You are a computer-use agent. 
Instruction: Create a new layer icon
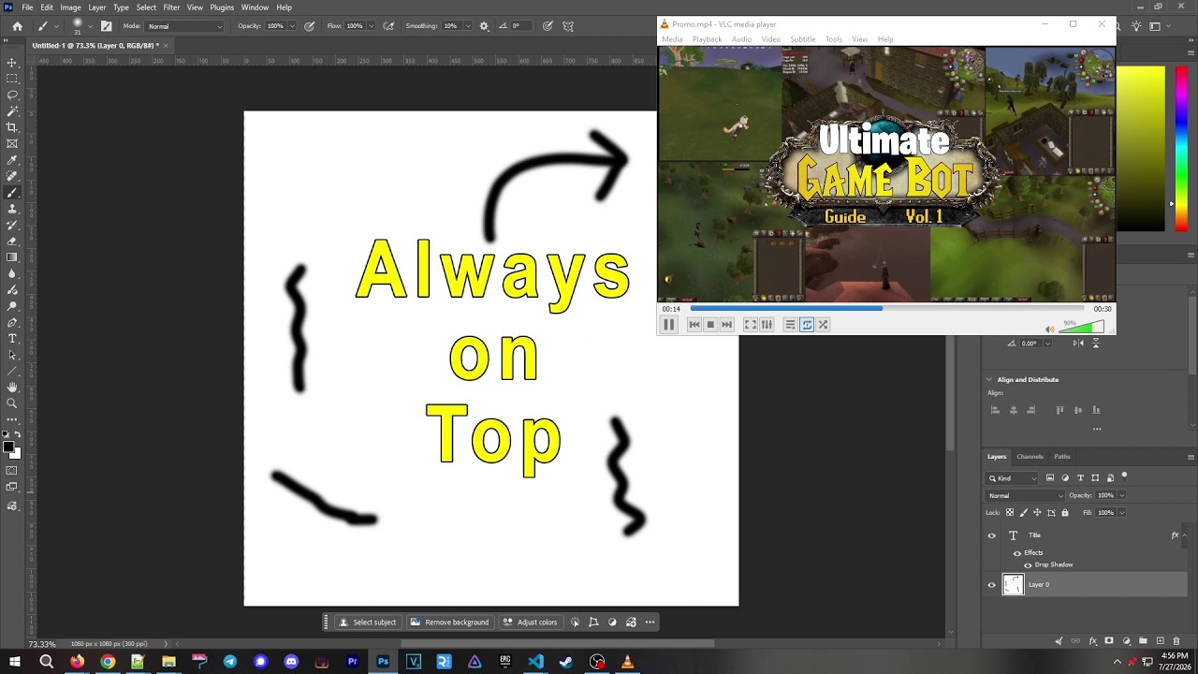(1160, 641)
